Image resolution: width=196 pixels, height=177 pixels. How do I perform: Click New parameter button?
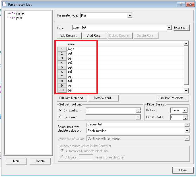click(x=16, y=161)
